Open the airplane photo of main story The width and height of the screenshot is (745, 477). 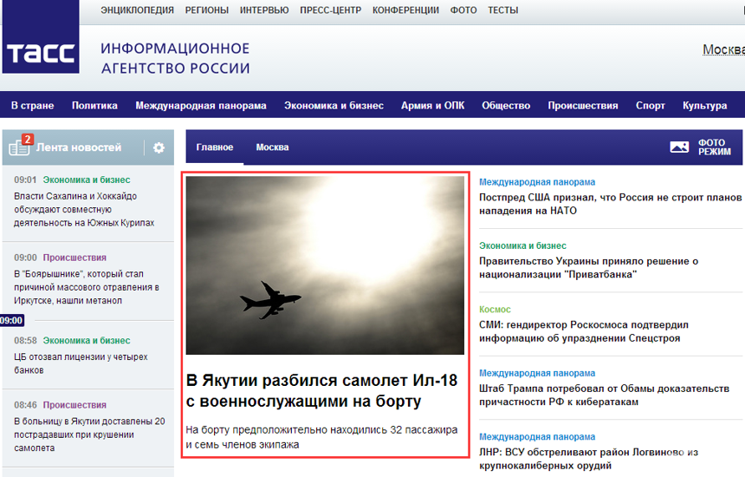[x=325, y=265]
